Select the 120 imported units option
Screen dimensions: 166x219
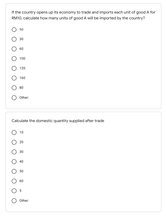[14, 68]
